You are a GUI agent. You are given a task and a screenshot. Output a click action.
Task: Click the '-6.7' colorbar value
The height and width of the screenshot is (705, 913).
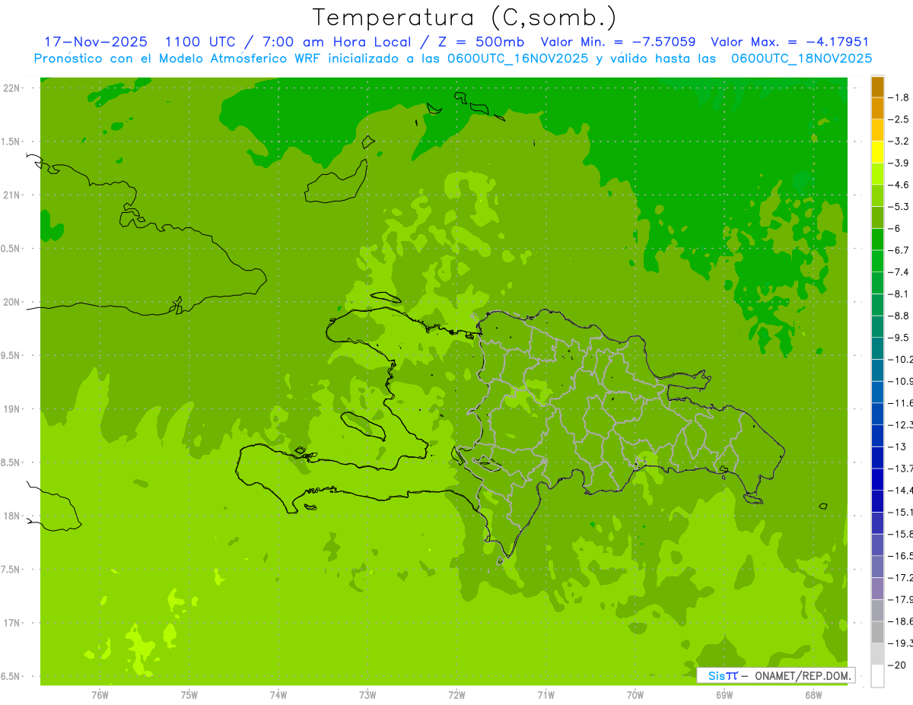click(899, 250)
